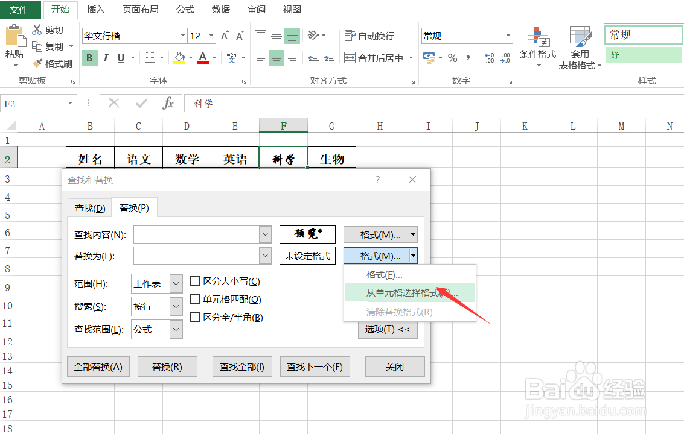Screen dimensions: 684x434
Task: Open the 审阅 ribbon tab
Action: (255, 9)
